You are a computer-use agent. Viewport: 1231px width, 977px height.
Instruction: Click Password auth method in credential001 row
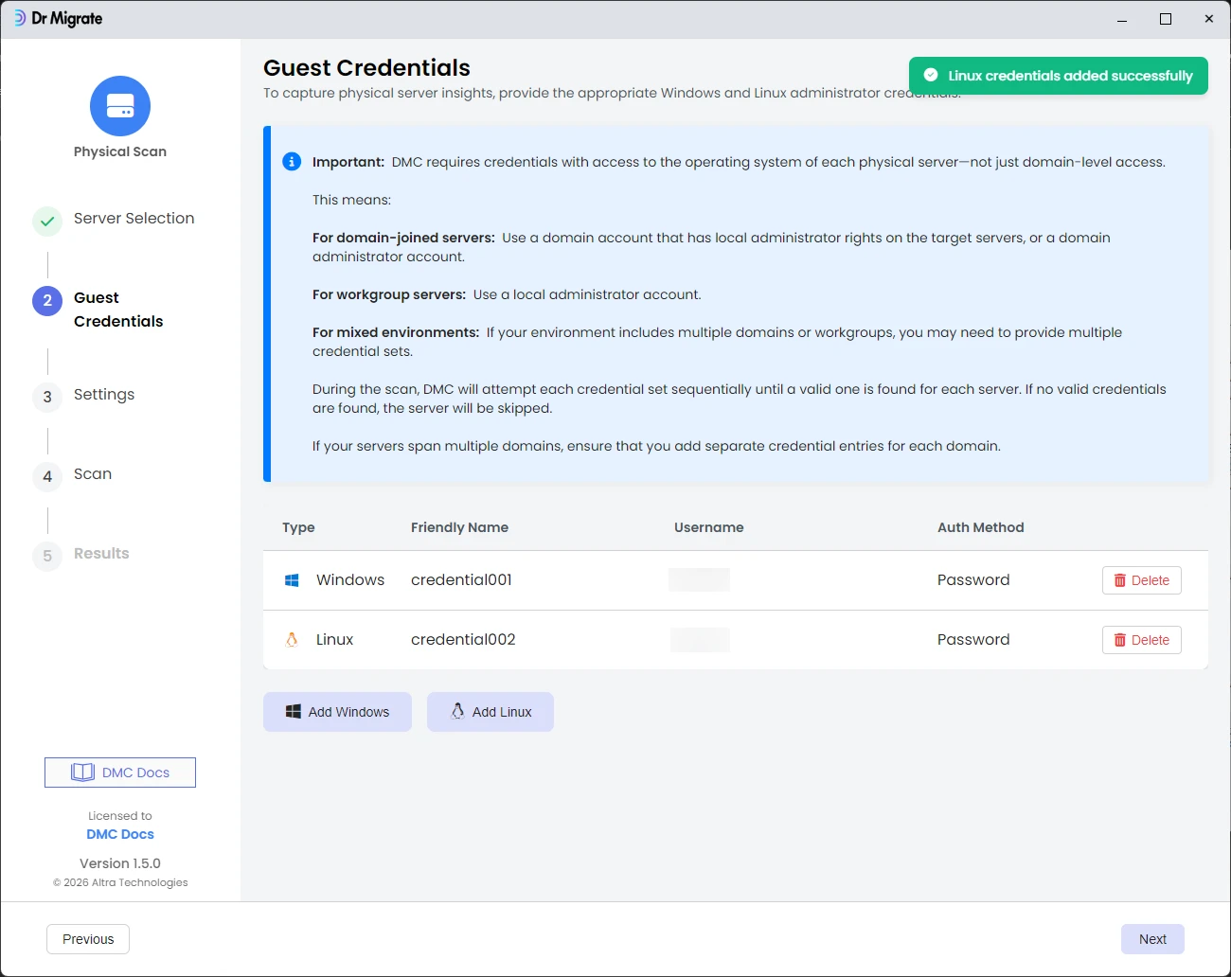pyautogui.click(x=973, y=579)
